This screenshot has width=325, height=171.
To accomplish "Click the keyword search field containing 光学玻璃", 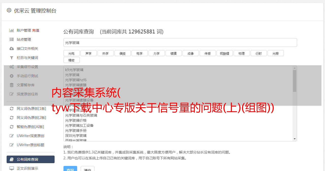I will (x=180, y=42).
